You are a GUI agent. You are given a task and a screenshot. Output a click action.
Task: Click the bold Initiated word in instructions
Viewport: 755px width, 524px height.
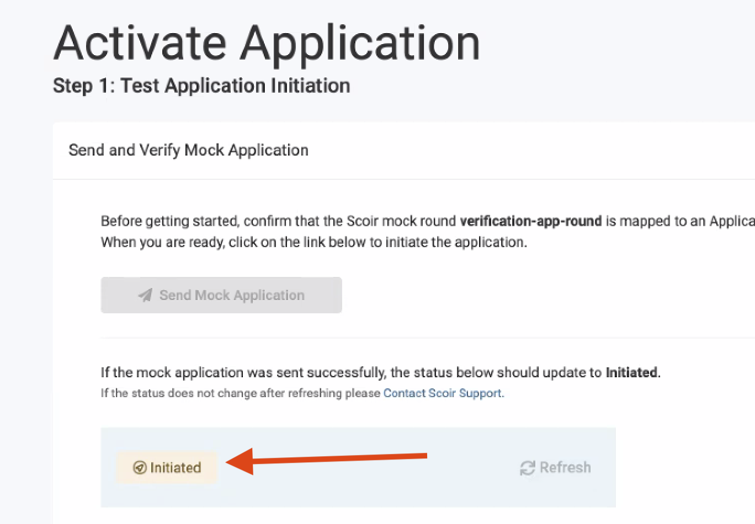[632, 372]
